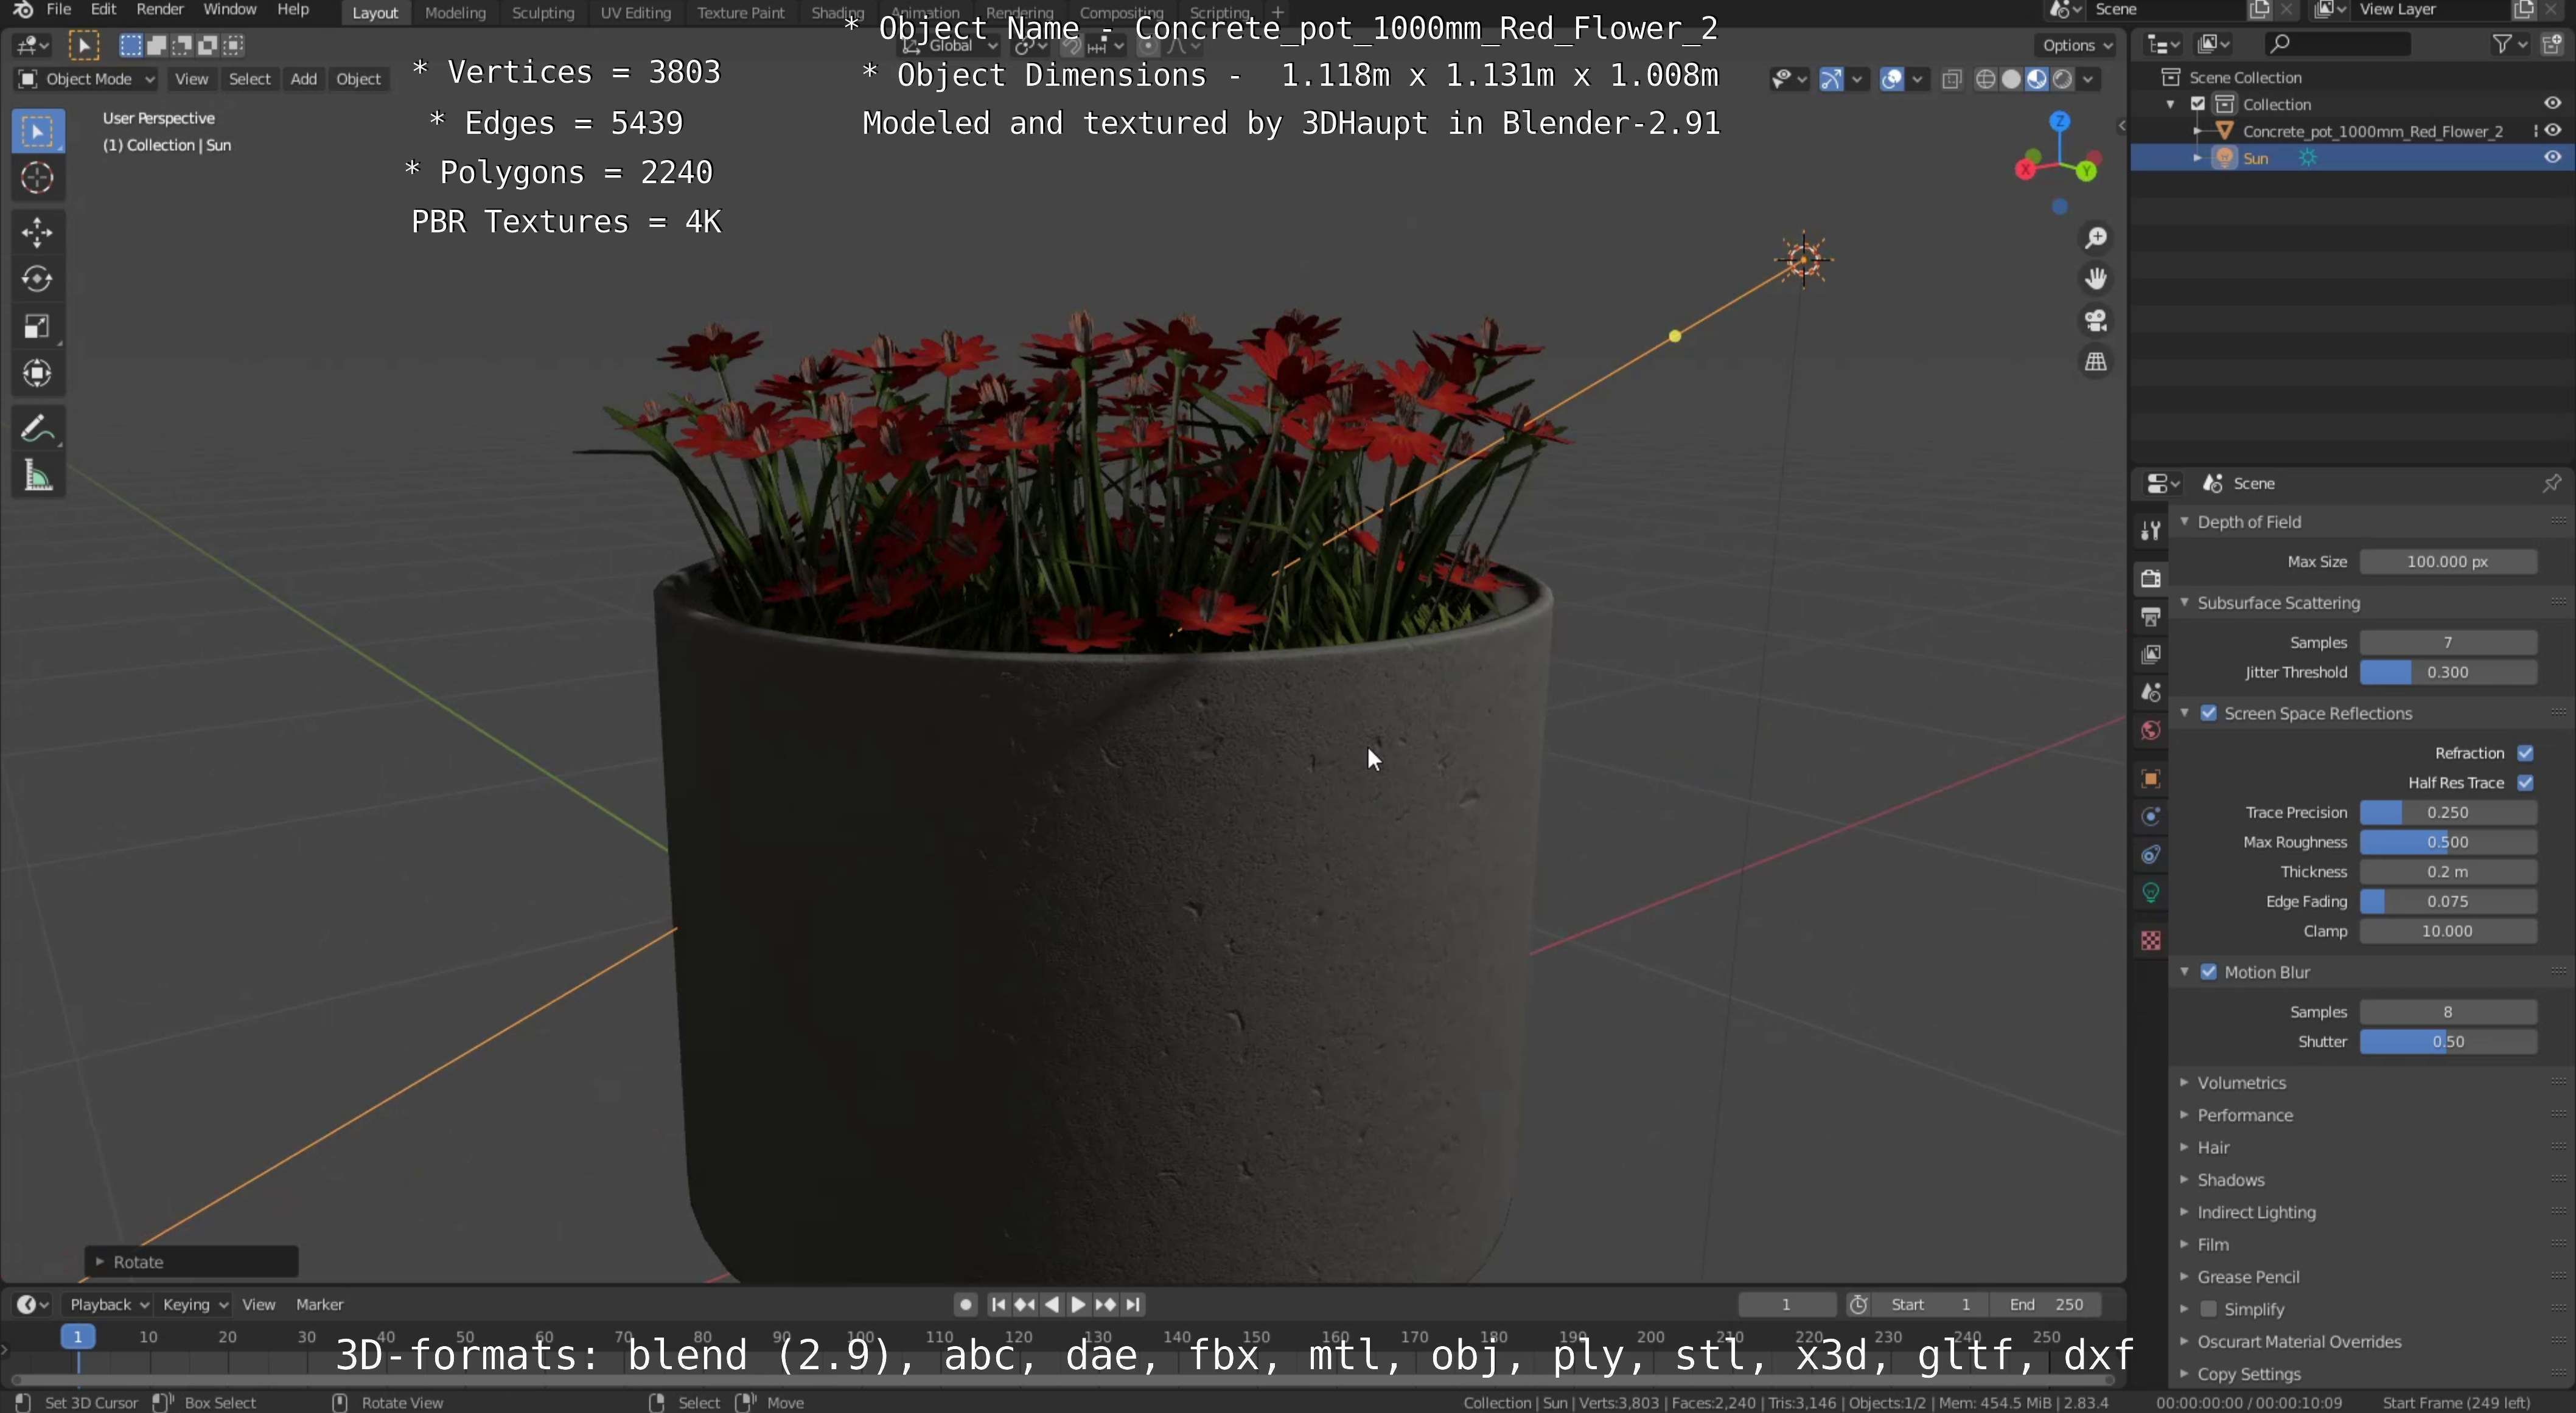
Task: Switch to solid viewport shading
Action: [2011, 79]
